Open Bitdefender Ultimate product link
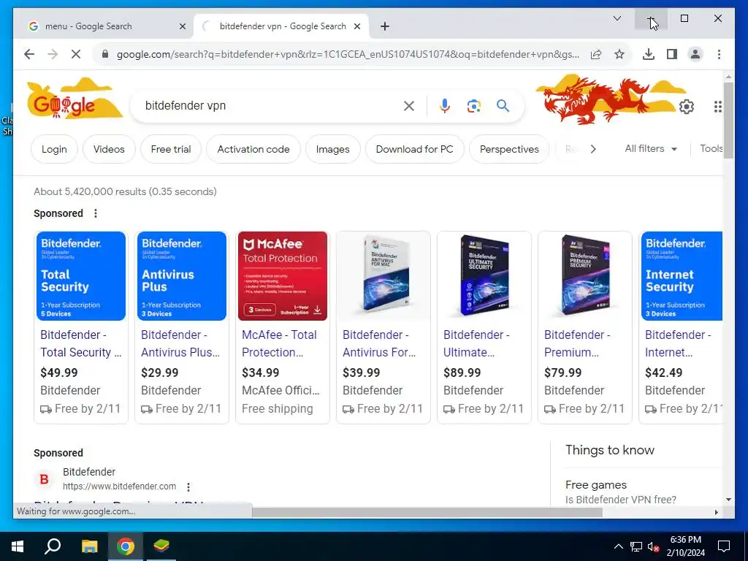 click(x=476, y=343)
